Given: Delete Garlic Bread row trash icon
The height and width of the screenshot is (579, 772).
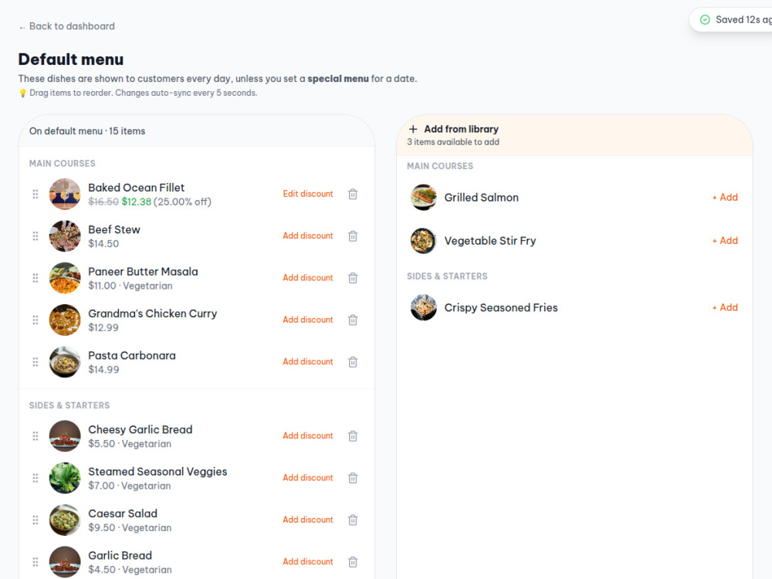Looking at the screenshot, I should [353, 562].
